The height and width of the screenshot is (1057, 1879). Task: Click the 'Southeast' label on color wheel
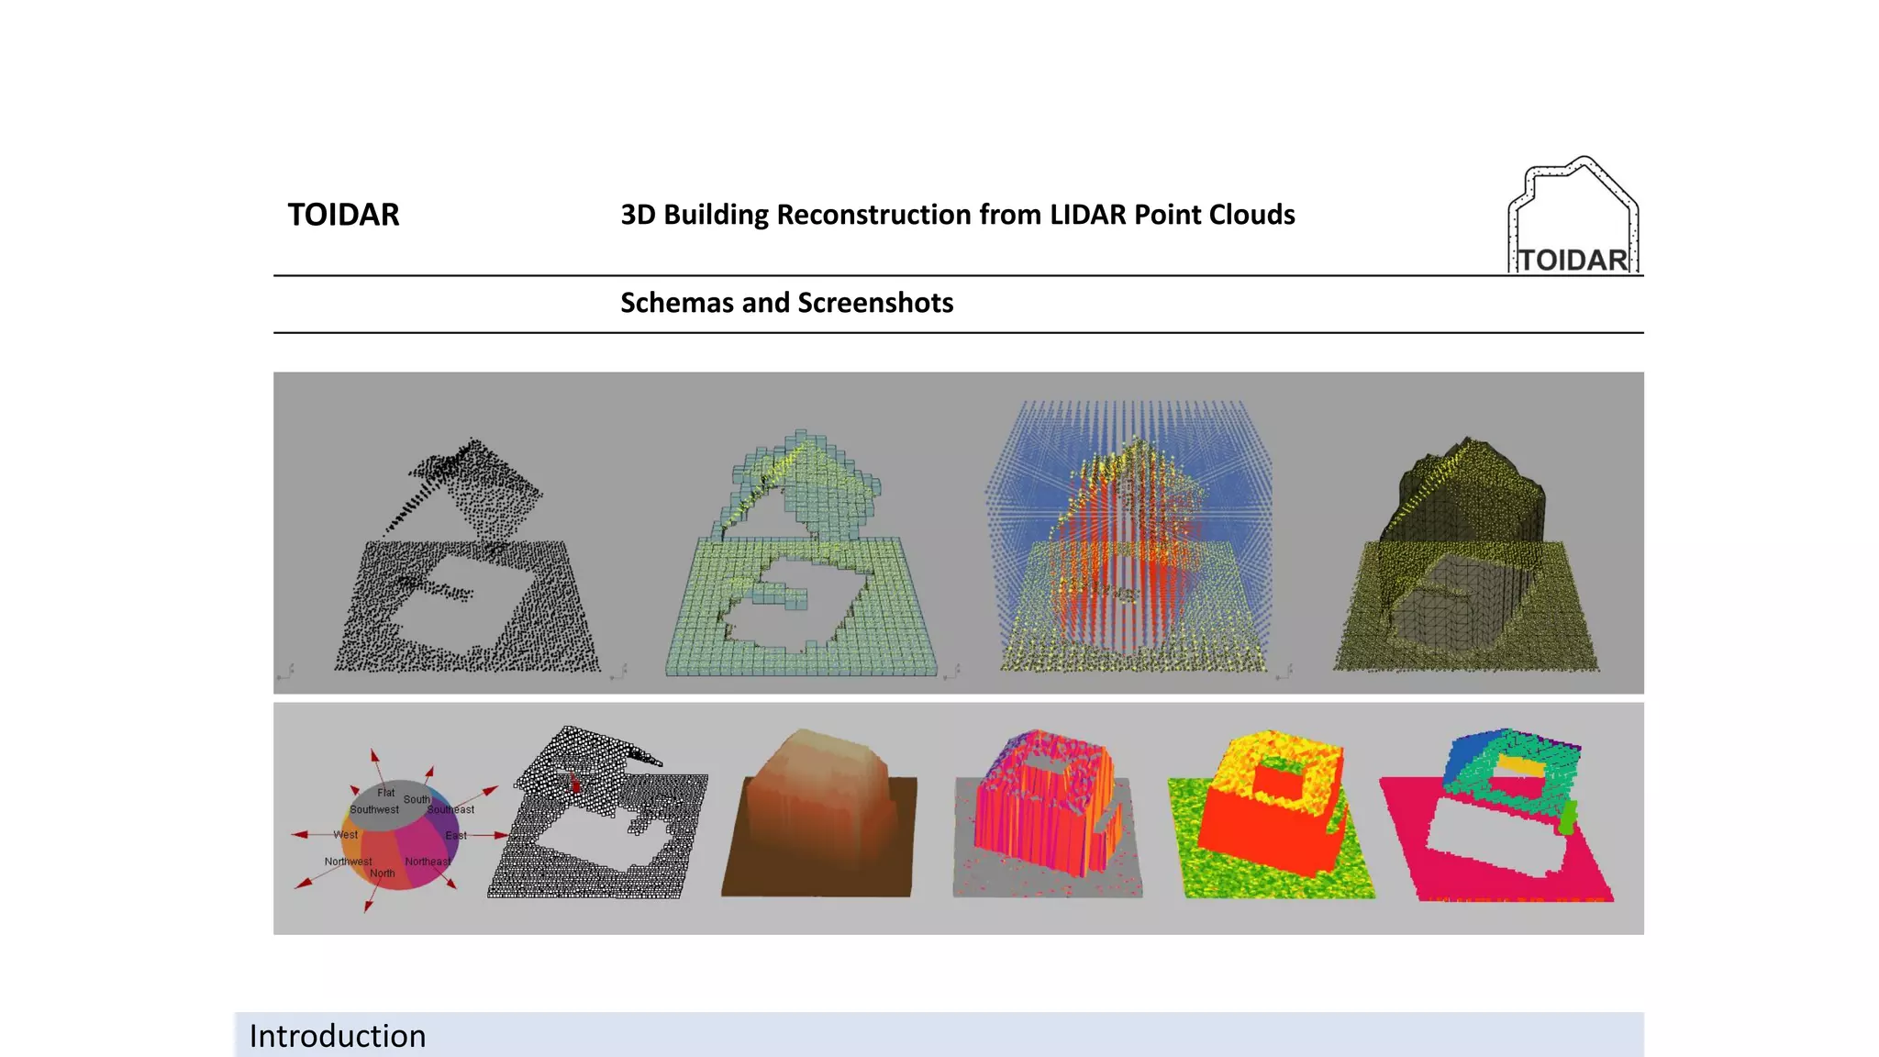coord(450,810)
